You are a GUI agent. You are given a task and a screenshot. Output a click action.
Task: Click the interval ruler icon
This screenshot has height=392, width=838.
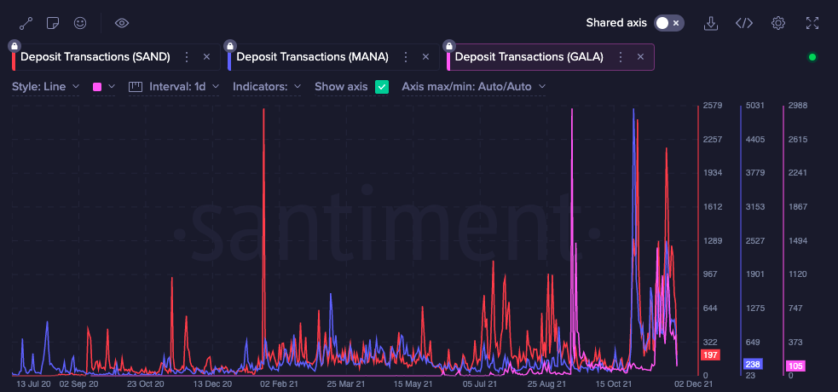pos(136,87)
